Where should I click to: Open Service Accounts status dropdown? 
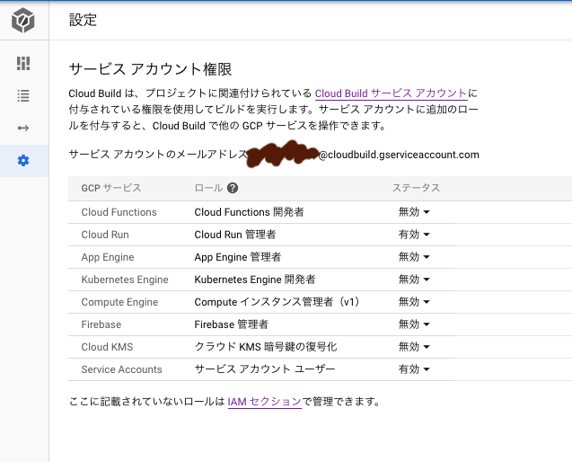414,369
